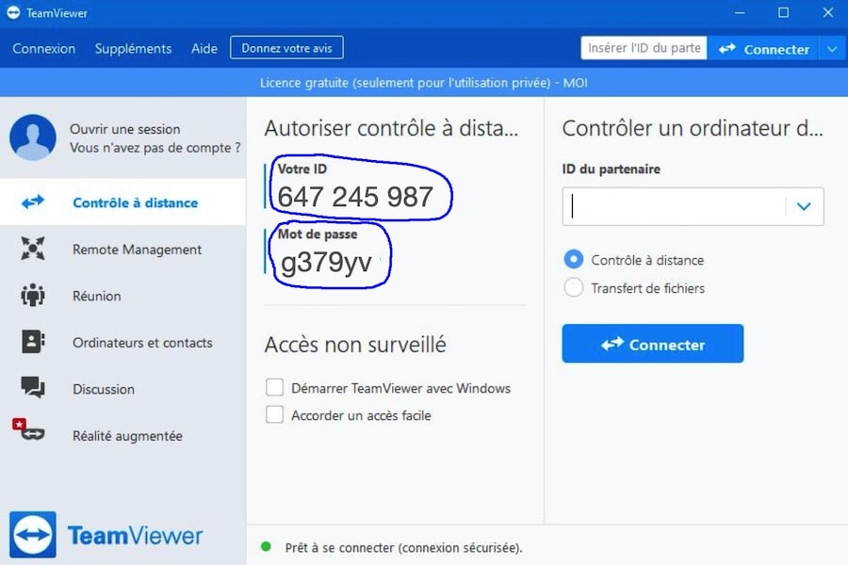
Task: Open the Réalité augmentée sidebar section
Action: pyautogui.click(x=122, y=435)
